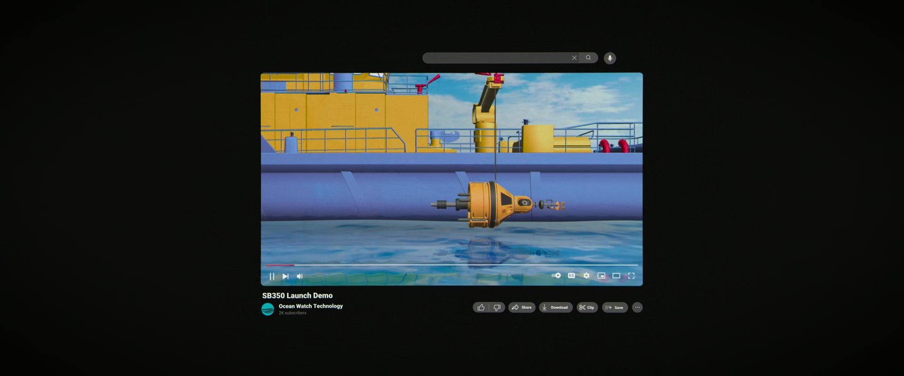Create a Clip from video
This screenshot has height=376, width=904.
[x=587, y=307]
